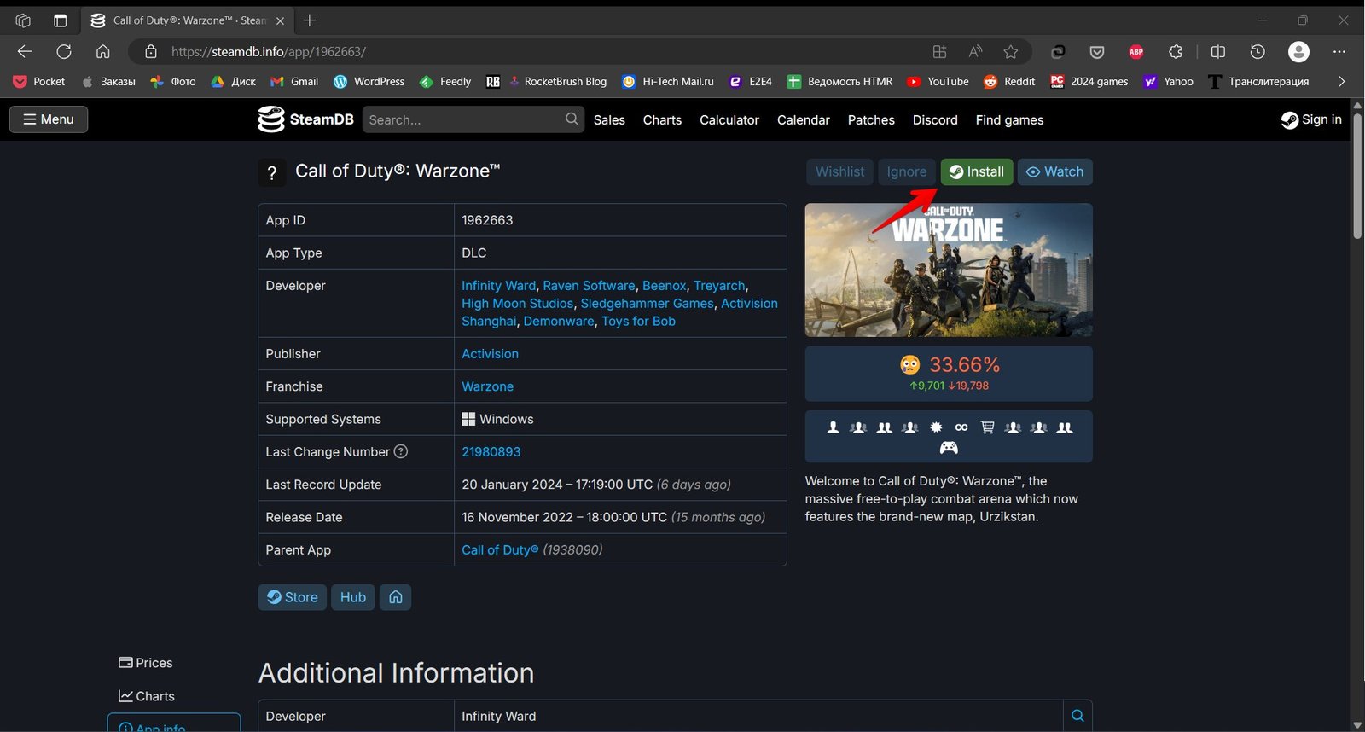Add page to favorites with star icon
The height and width of the screenshot is (732, 1365).
(x=1011, y=52)
